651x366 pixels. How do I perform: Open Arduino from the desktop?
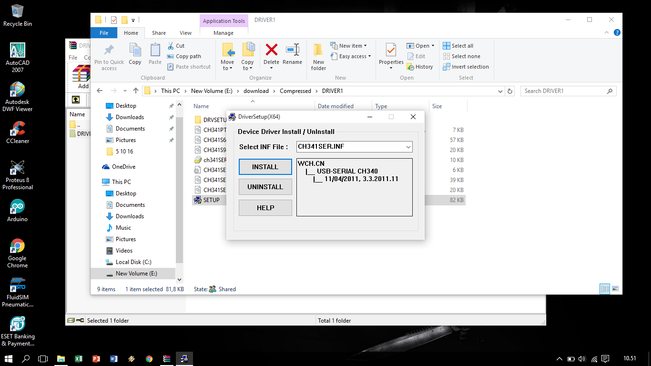tap(18, 211)
